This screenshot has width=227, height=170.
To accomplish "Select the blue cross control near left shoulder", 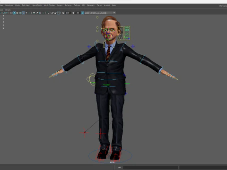I will click(89, 47).
